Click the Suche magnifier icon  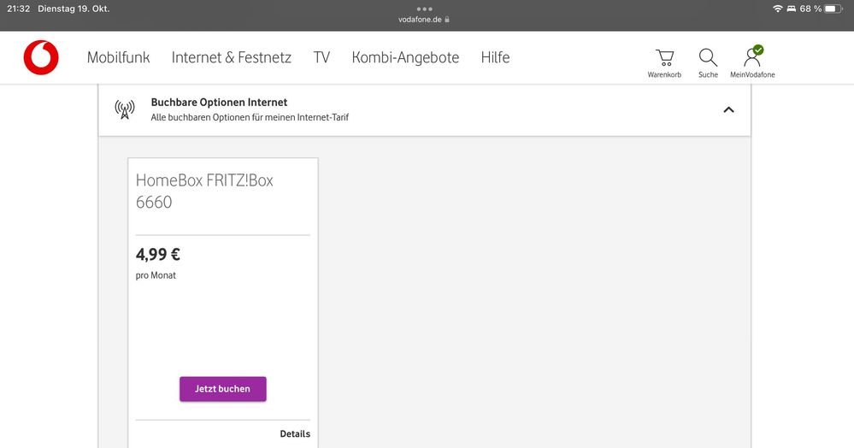[708, 58]
